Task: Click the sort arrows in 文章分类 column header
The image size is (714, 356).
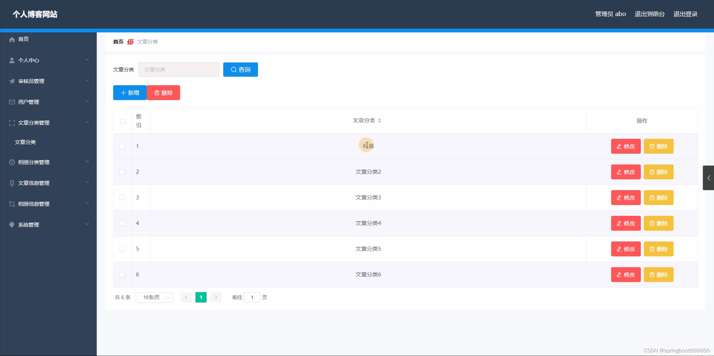Action: point(379,121)
